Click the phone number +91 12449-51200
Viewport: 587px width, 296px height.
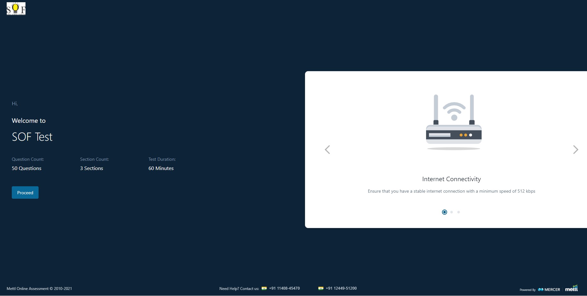click(x=341, y=288)
